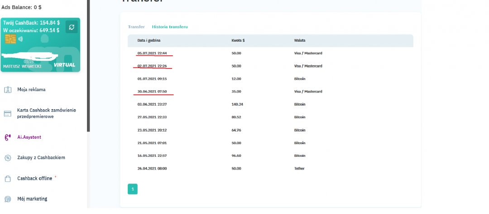Click the refresh cashback balance icon

coord(72,27)
